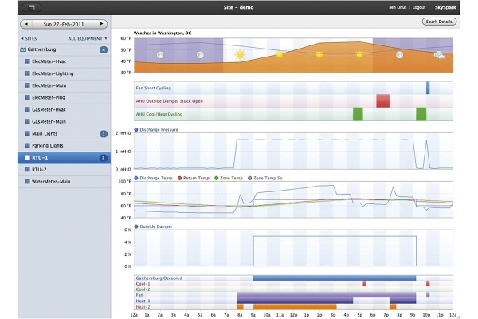This screenshot has height=319, width=478.
Task: Click the Gaithersburg site building icon
Action: click(x=23, y=49)
